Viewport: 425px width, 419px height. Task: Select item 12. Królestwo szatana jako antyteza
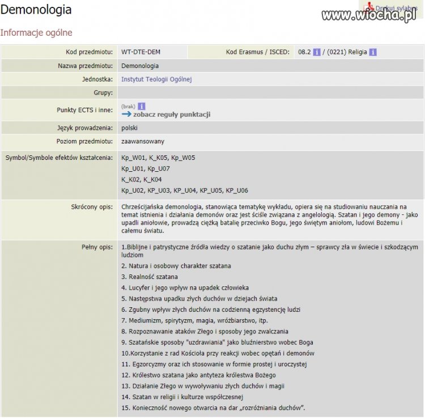pos(198,375)
